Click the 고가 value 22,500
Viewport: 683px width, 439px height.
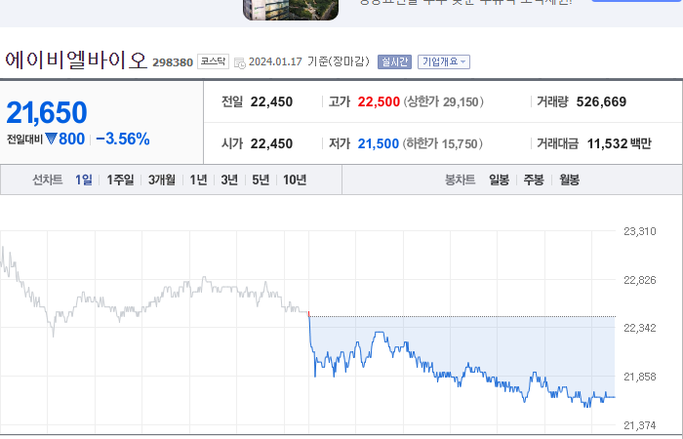pyautogui.click(x=379, y=101)
